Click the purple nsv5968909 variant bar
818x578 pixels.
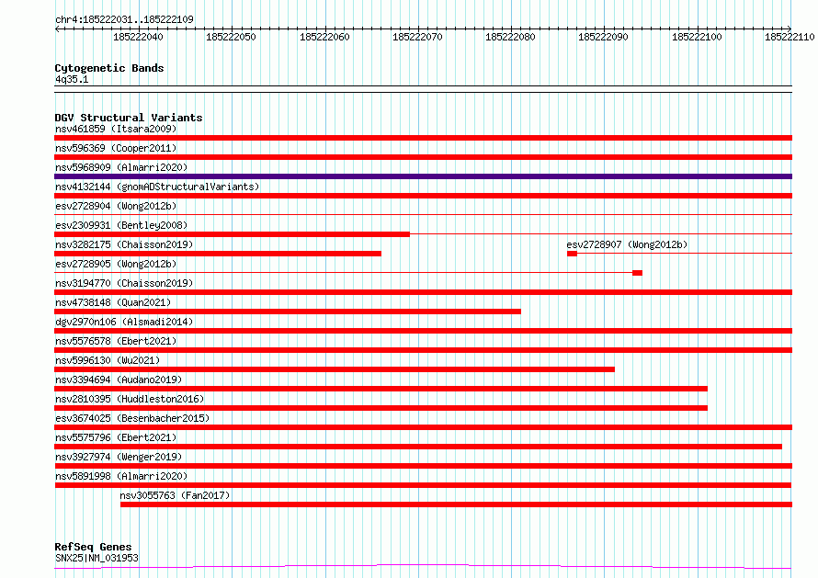pos(423,176)
